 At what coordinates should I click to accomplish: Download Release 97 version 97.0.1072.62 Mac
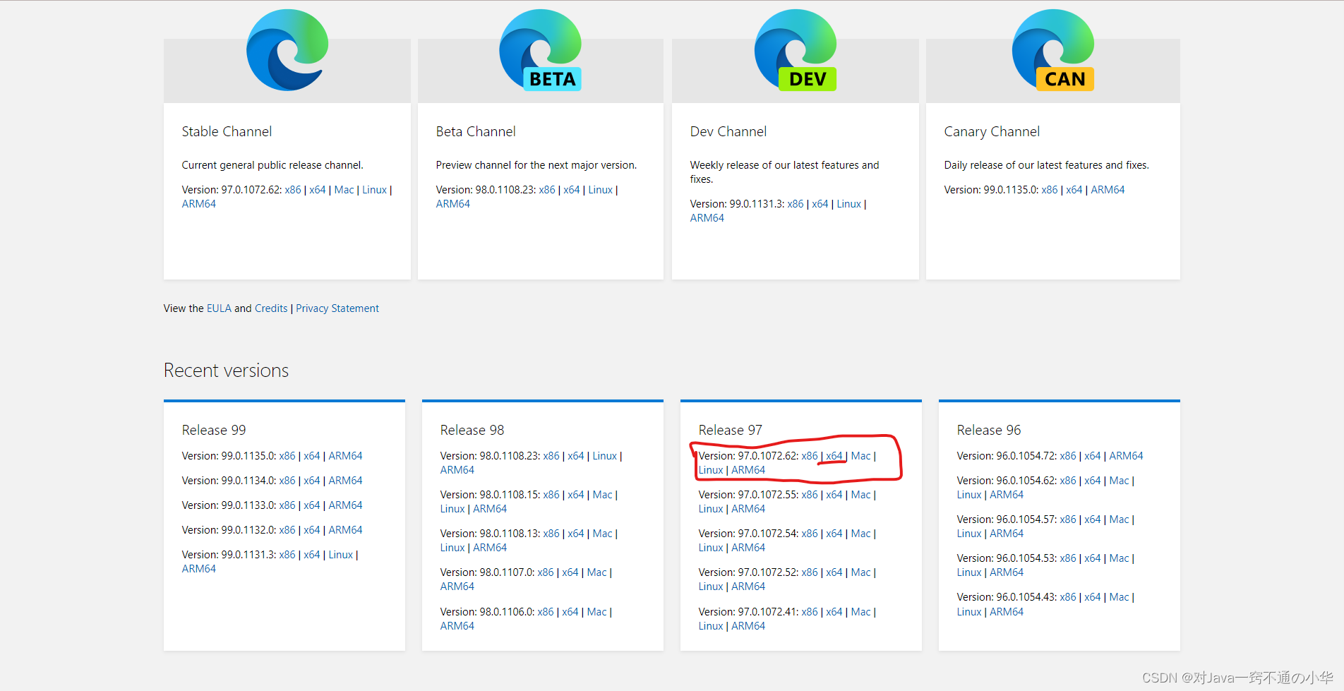tap(861, 456)
